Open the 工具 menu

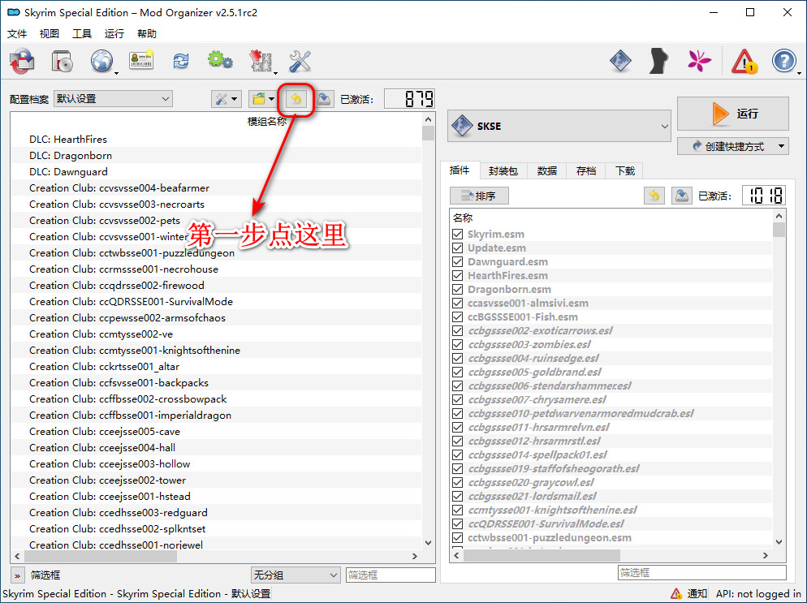coord(82,34)
